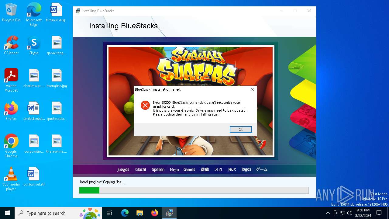Select the thesewhile image file icon
Image resolution: width=389 pixels, height=219 pixels.
[57, 144]
